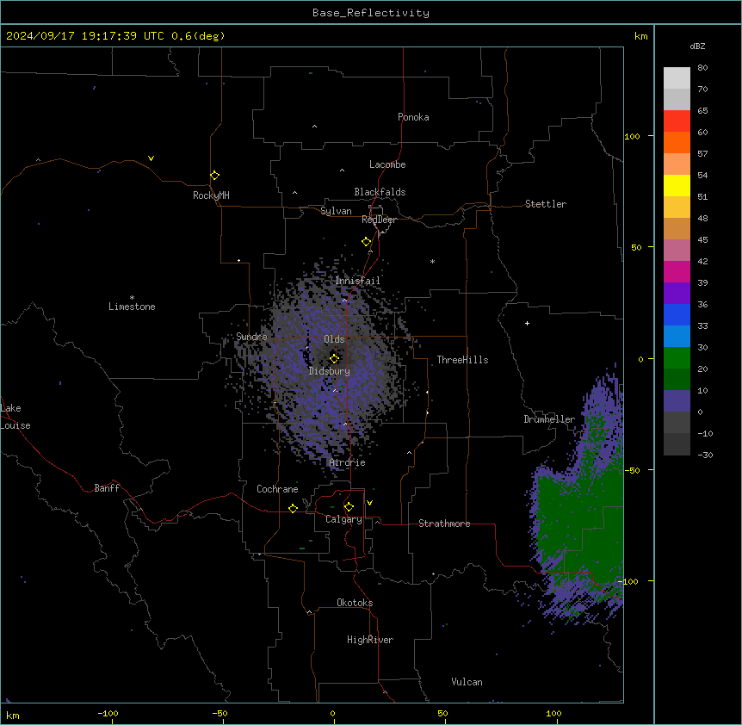The height and width of the screenshot is (725, 742).
Task: Click the Ponoka city label
Action: pos(413,117)
